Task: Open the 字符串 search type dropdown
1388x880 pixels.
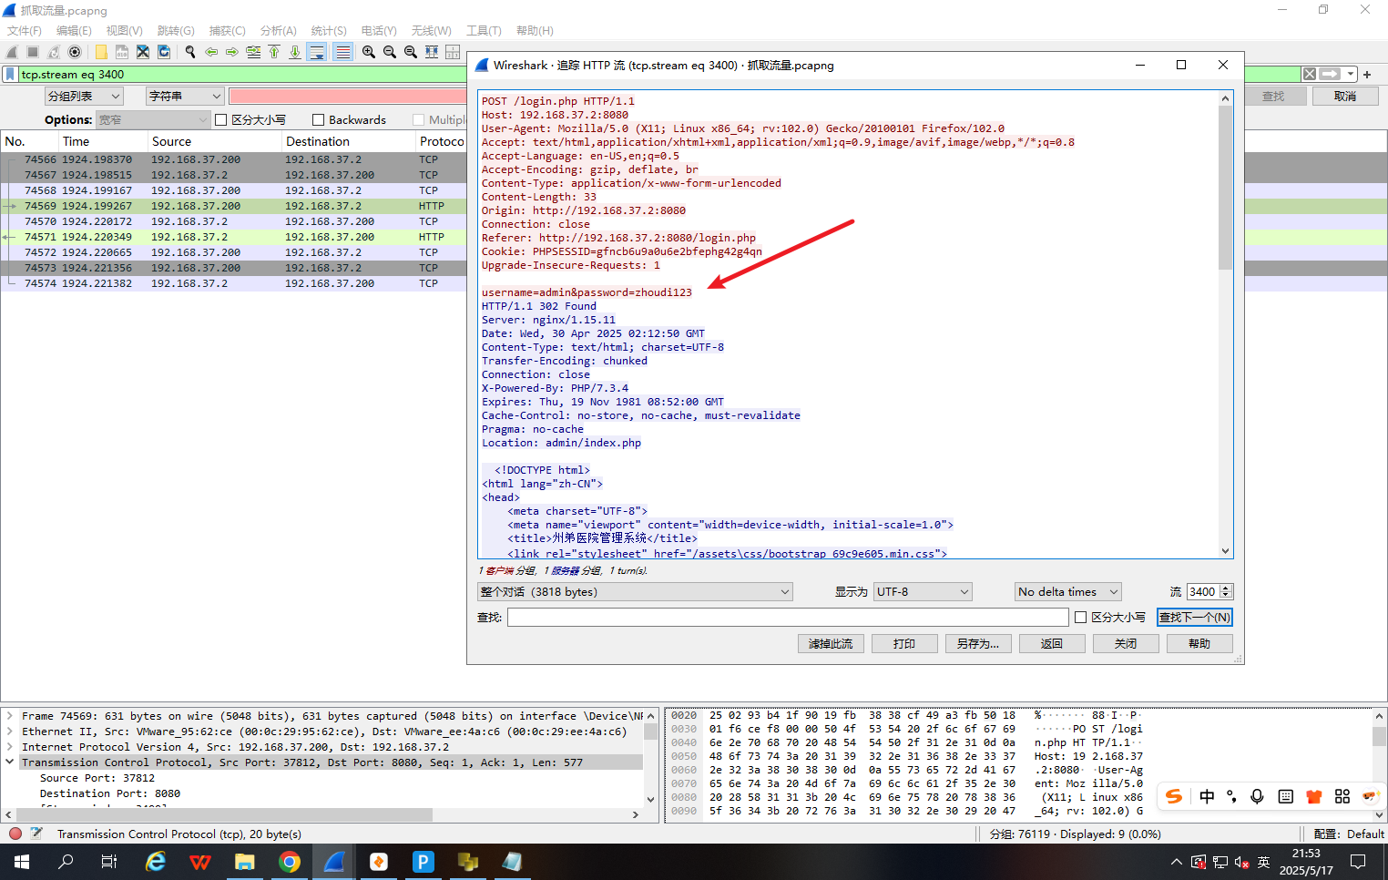Action: 185,96
